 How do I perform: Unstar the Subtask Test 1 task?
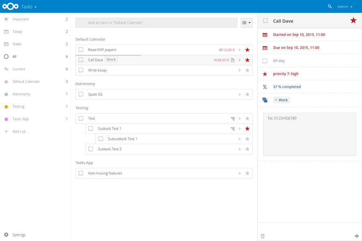tap(247, 129)
